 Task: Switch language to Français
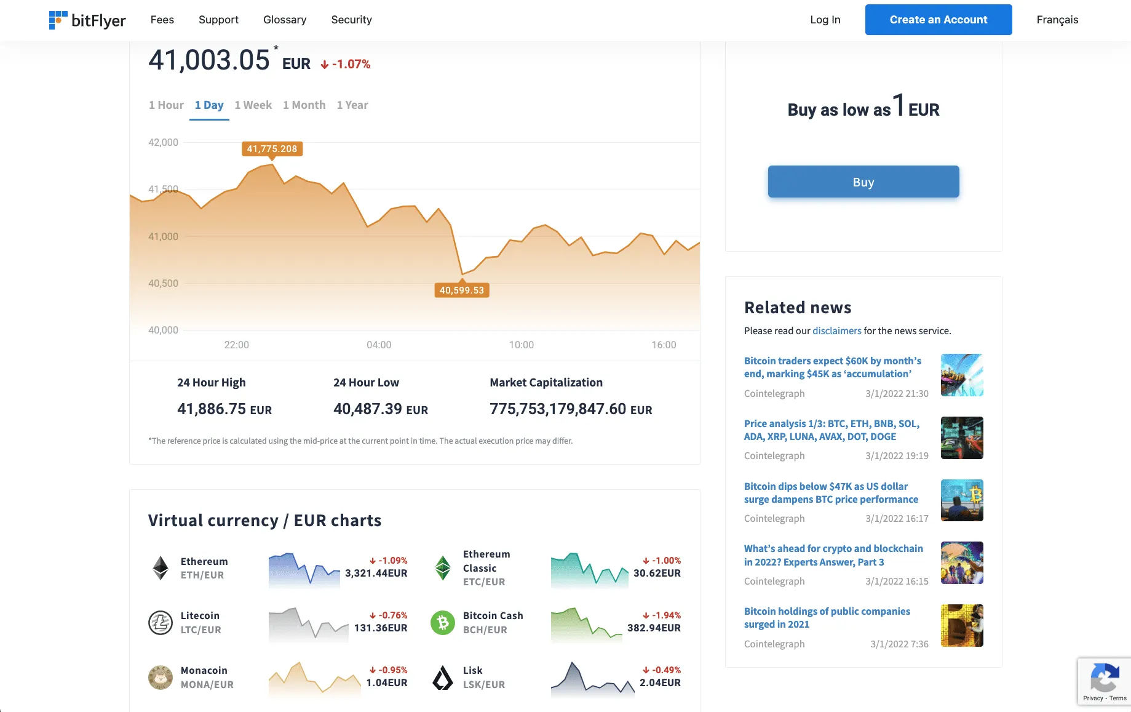click(1057, 20)
